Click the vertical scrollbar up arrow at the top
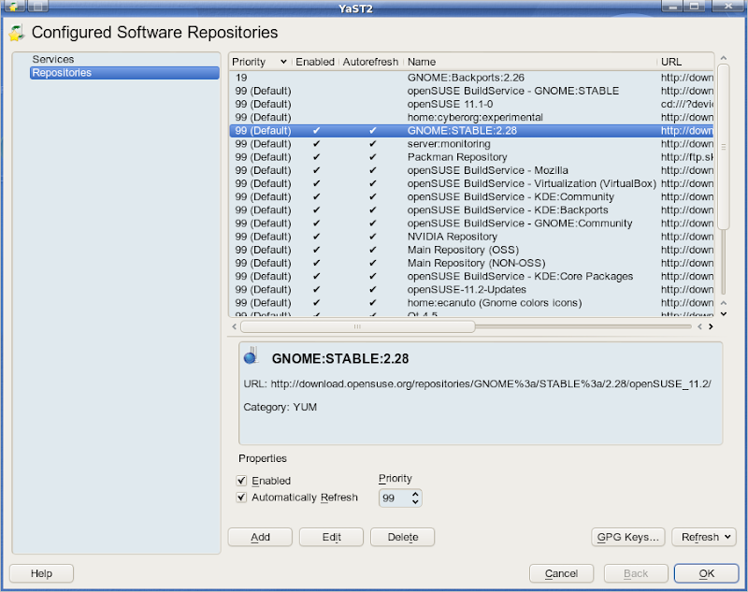This screenshot has height=592, width=748. [724, 58]
